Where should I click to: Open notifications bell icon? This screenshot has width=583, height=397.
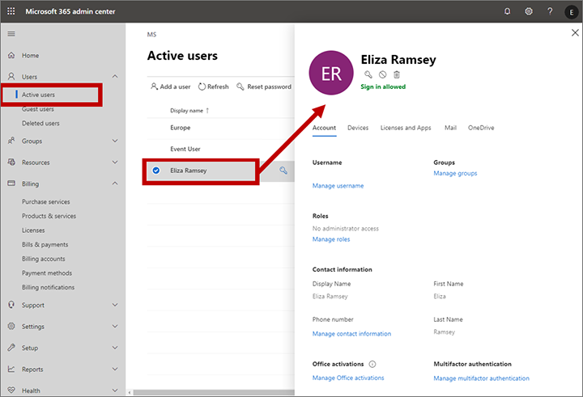[507, 11]
